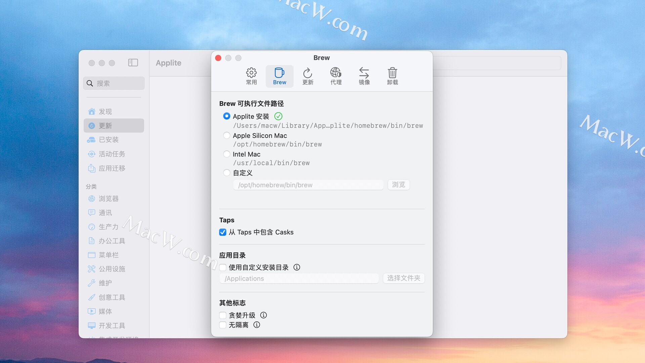Uncheck 从 Taps 中包含 Casks
The height and width of the screenshot is (363, 645).
click(x=223, y=232)
